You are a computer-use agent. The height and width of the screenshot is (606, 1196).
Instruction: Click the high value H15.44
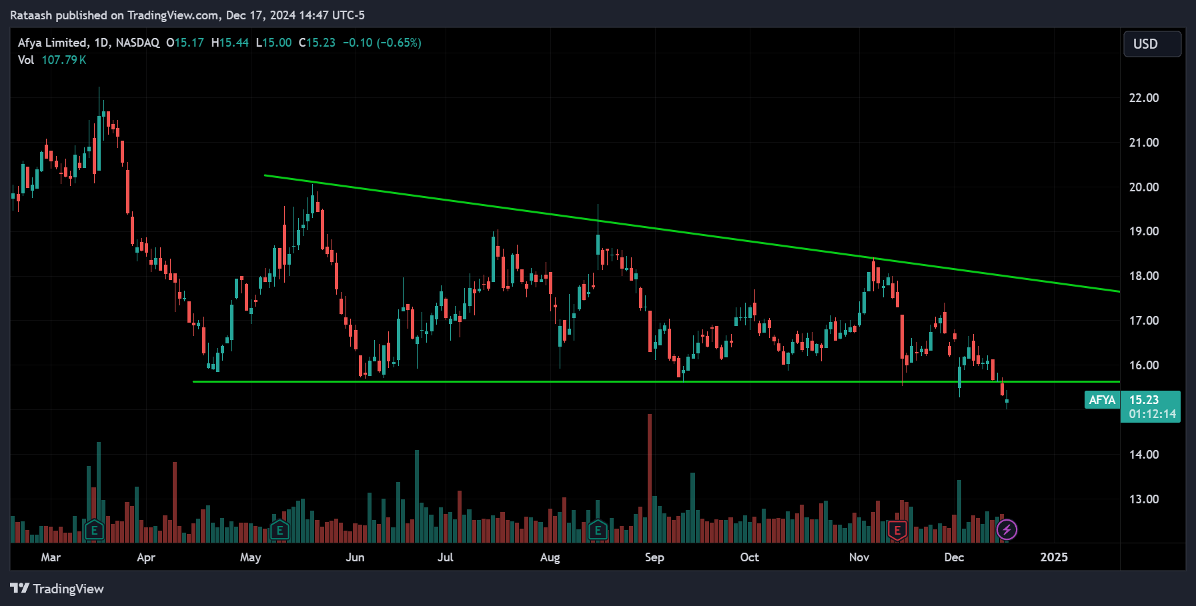pyautogui.click(x=230, y=43)
